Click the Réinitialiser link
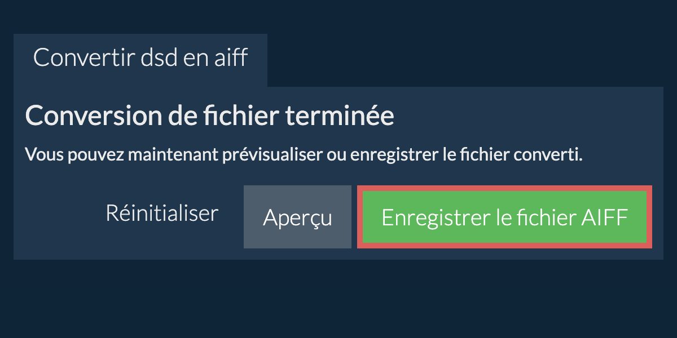677x338 pixels. [x=162, y=214]
